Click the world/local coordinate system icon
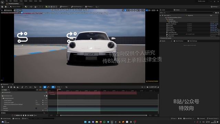The height and width of the screenshot is (124, 220). [132, 10]
